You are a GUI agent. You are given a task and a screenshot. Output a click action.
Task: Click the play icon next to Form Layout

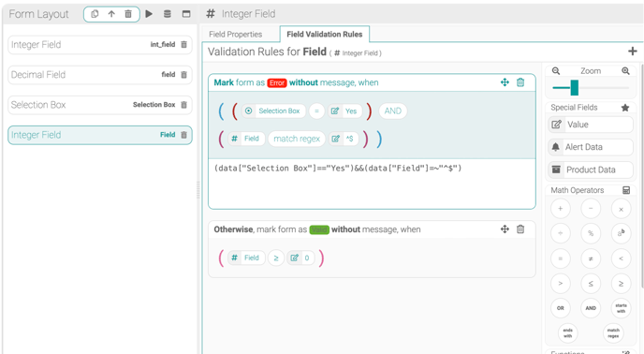coord(149,14)
